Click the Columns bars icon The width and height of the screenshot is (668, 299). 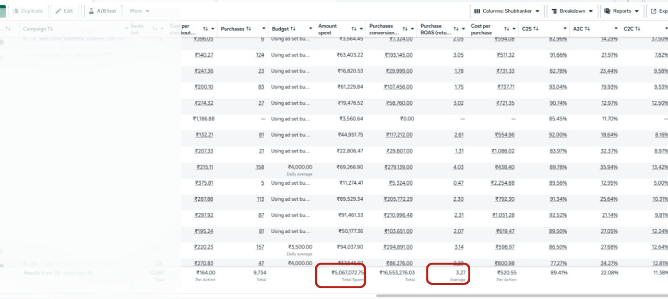point(477,11)
